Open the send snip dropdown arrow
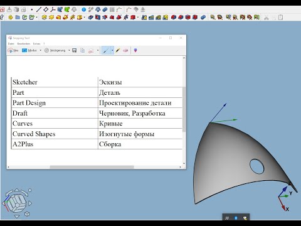Image resolution: width=301 pixels, height=226 pixels. click(98, 50)
